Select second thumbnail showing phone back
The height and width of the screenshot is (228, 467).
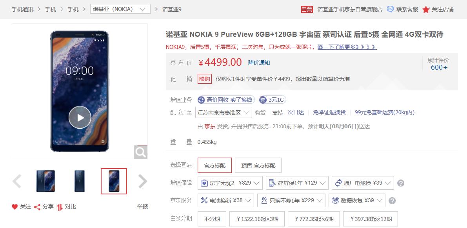80,181
